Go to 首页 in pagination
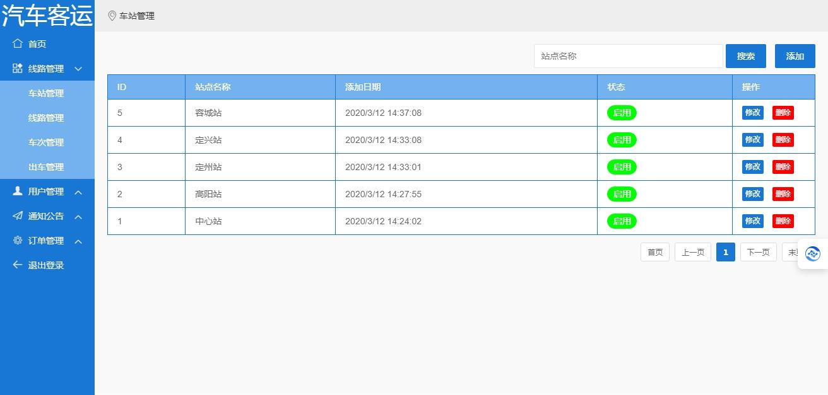 [655, 252]
